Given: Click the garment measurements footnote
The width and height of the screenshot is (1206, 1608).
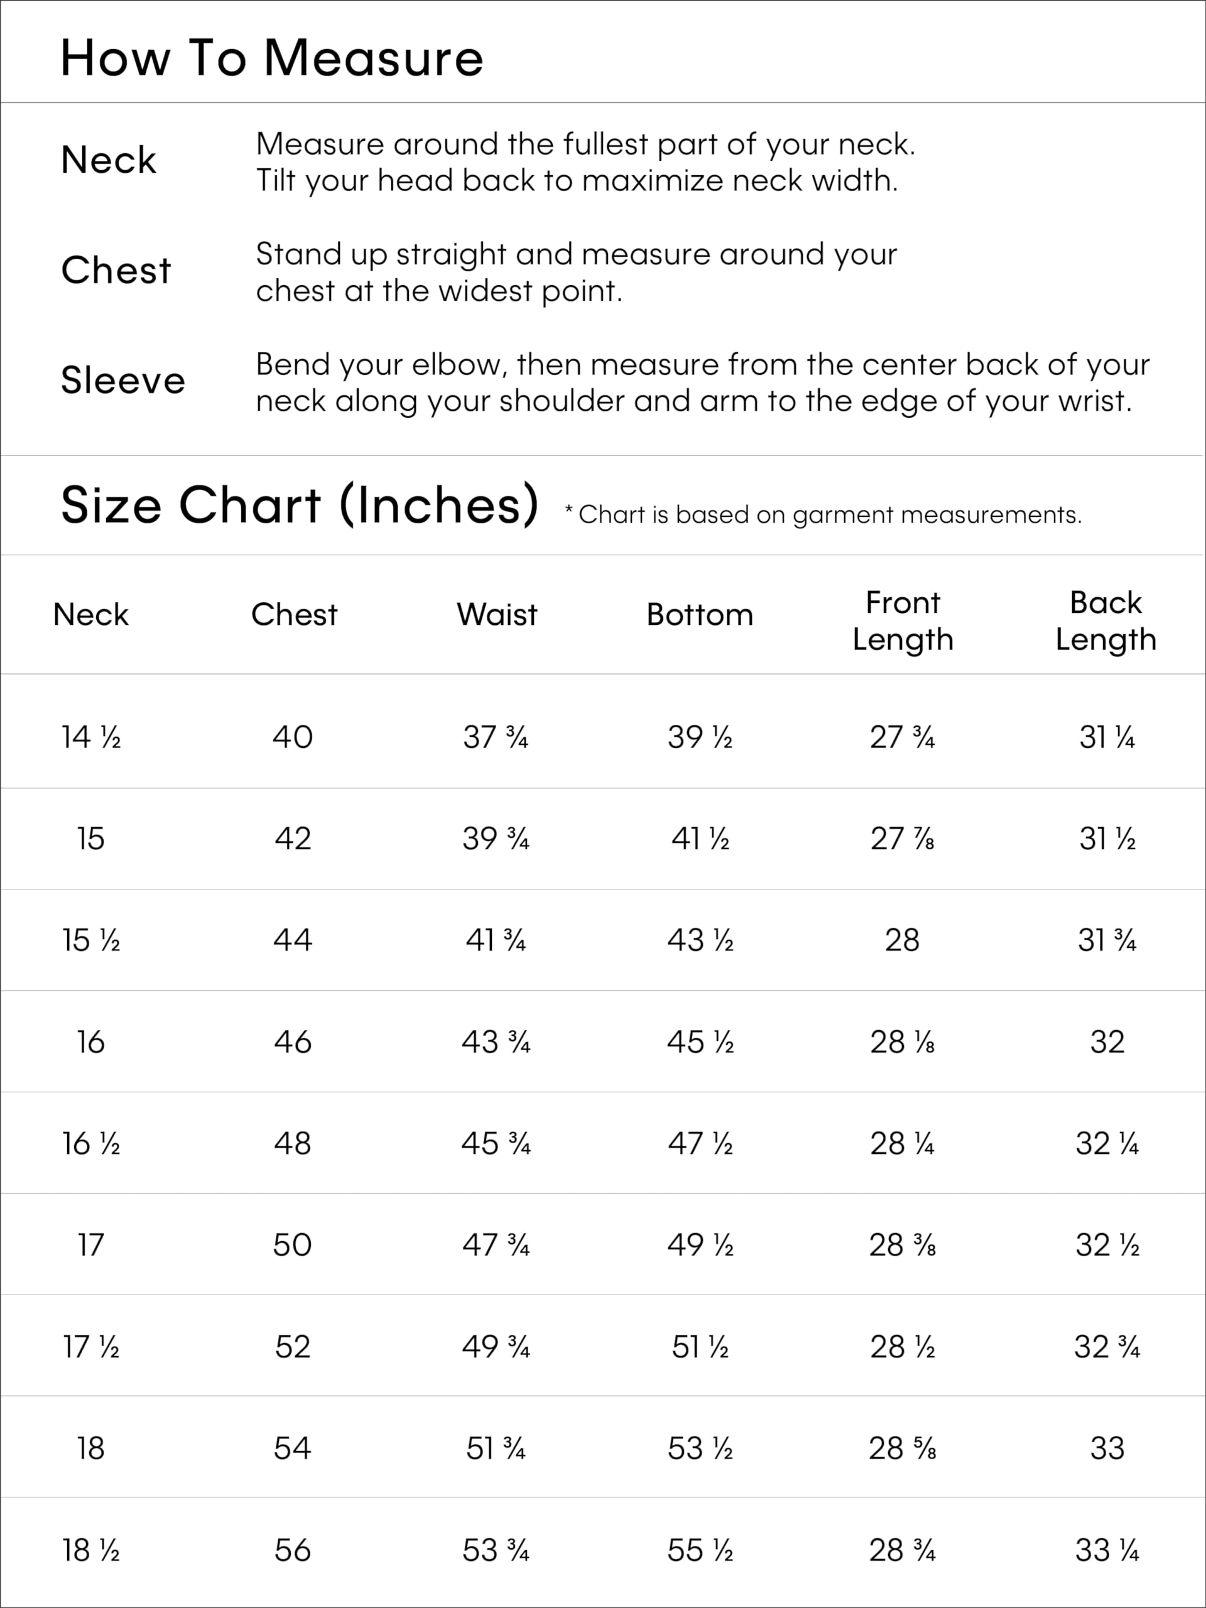Looking at the screenshot, I should (x=823, y=514).
